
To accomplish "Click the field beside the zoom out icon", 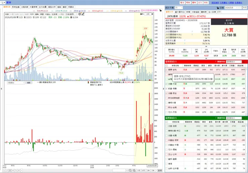I will click(119, 170).
